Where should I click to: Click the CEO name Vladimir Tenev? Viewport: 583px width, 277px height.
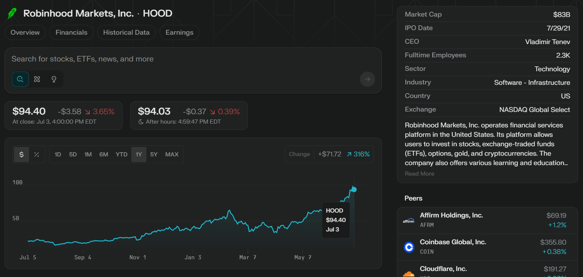point(548,42)
